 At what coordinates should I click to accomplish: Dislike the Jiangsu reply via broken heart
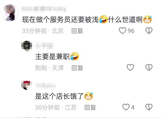pos(149,107)
